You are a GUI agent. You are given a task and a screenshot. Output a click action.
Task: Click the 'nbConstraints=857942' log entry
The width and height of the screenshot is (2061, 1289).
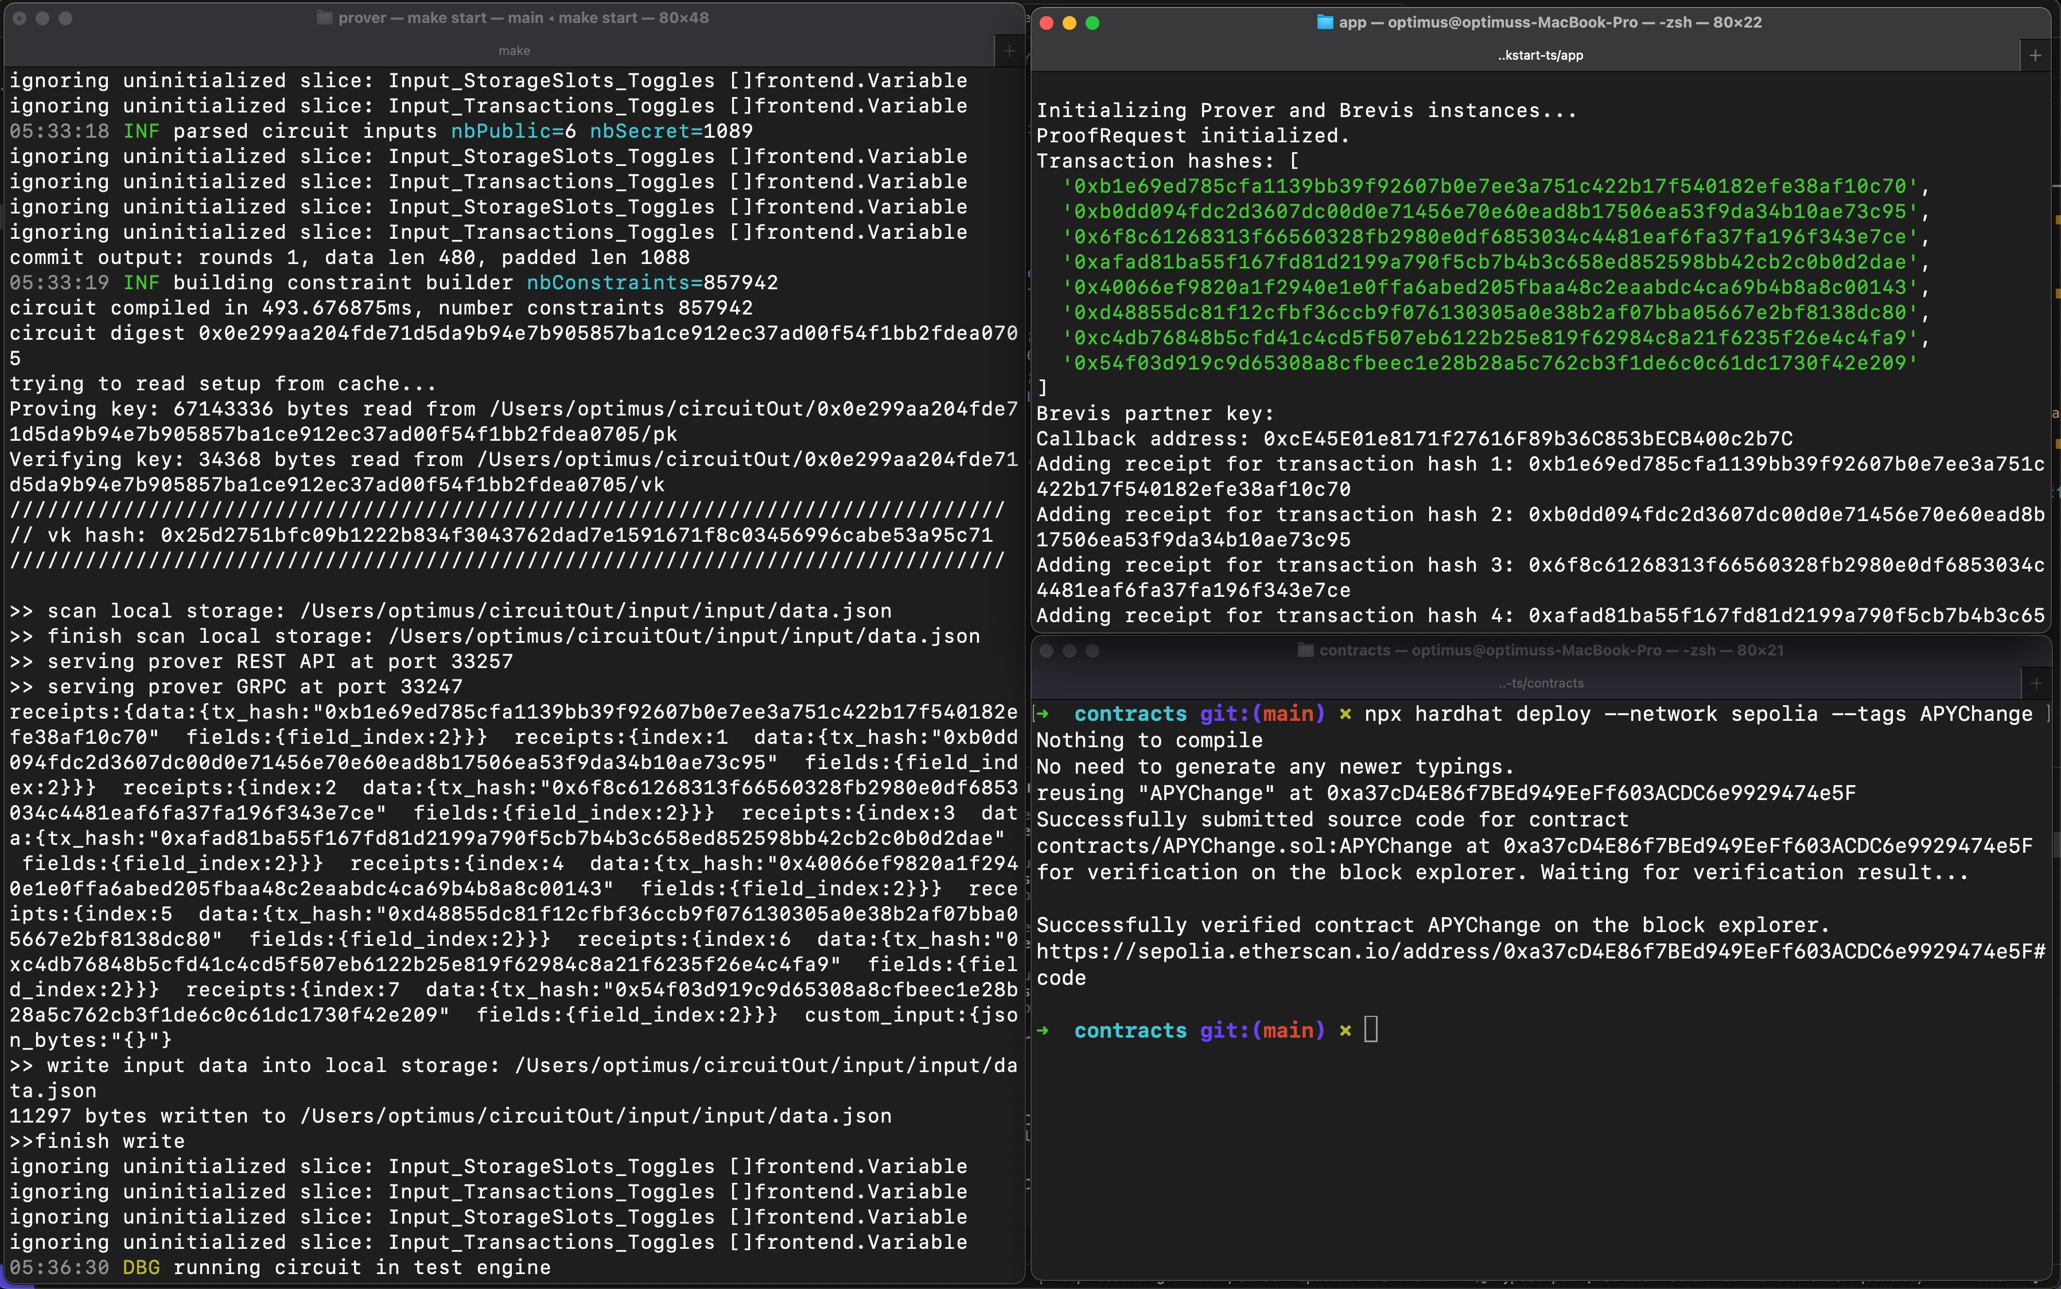click(x=652, y=283)
